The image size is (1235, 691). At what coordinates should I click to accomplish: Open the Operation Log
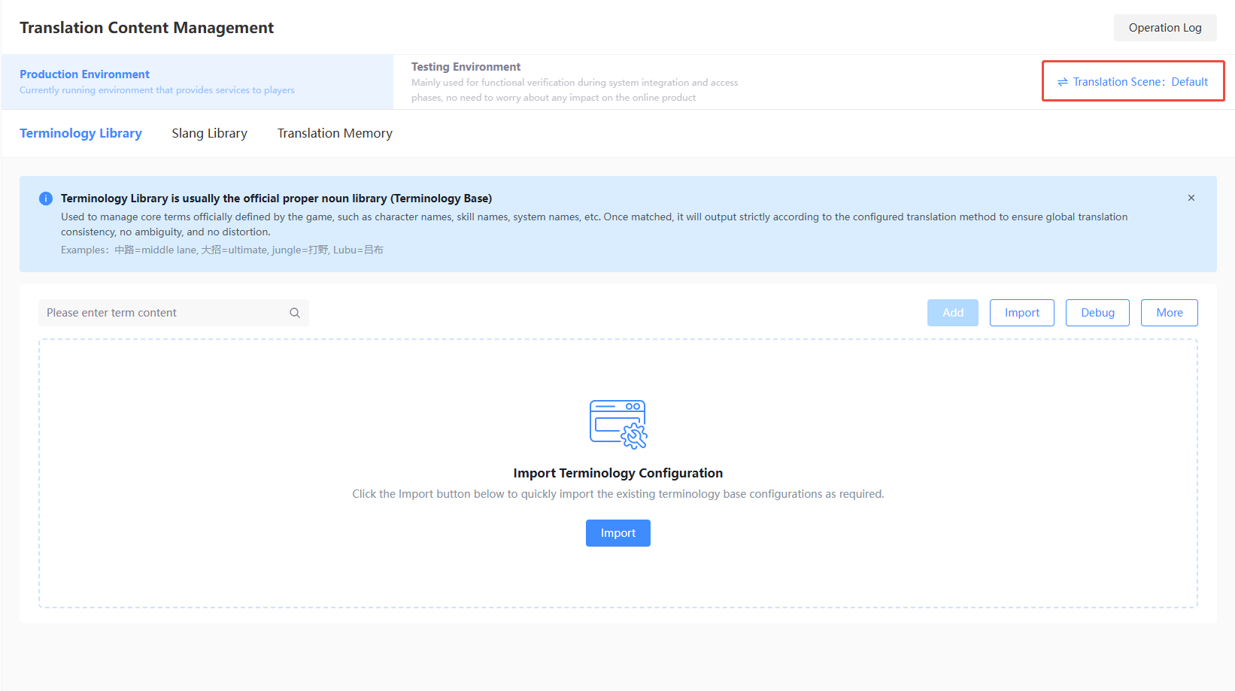pyautogui.click(x=1165, y=28)
